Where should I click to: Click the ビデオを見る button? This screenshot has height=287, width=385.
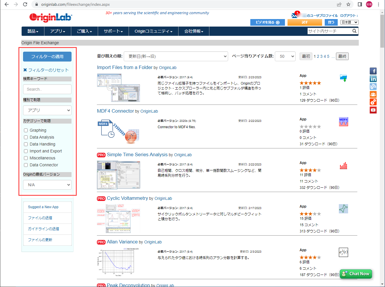(268, 22)
